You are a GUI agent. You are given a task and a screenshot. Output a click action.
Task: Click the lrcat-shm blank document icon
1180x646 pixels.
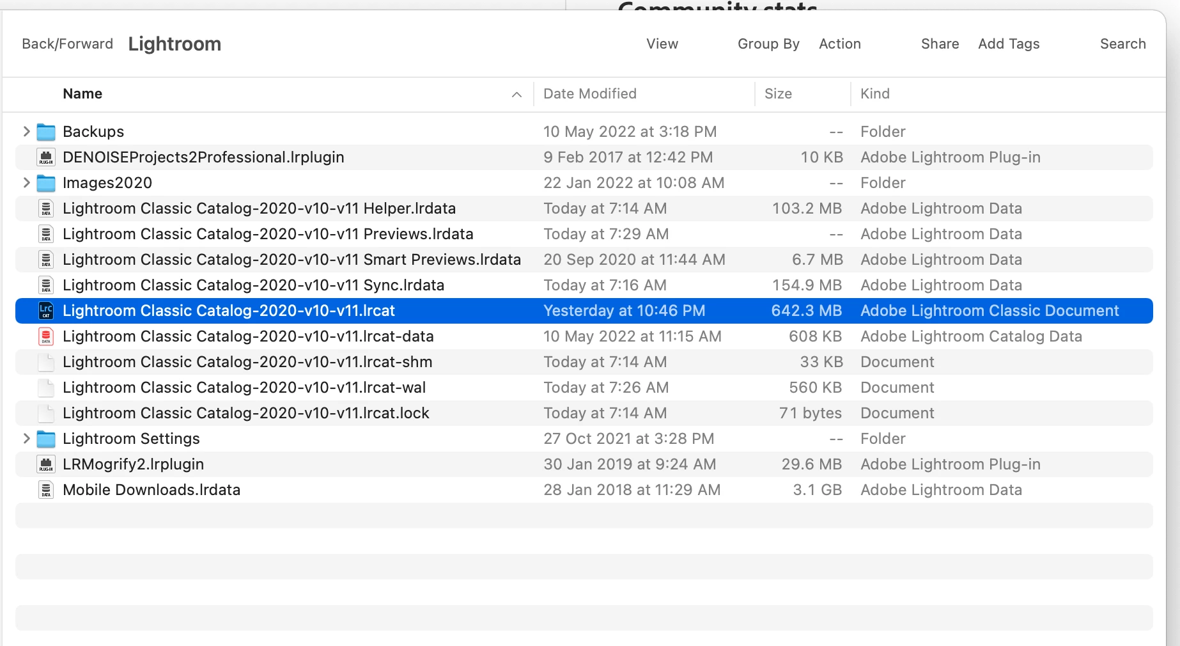click(x=46, y=362)
